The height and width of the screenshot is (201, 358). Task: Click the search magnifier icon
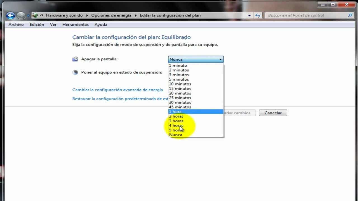coord(350,15)
